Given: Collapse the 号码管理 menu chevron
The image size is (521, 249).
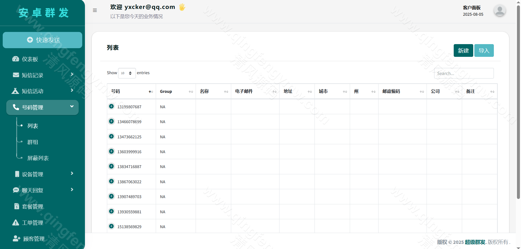Looking at the screenshot, I should coord(72,106).
